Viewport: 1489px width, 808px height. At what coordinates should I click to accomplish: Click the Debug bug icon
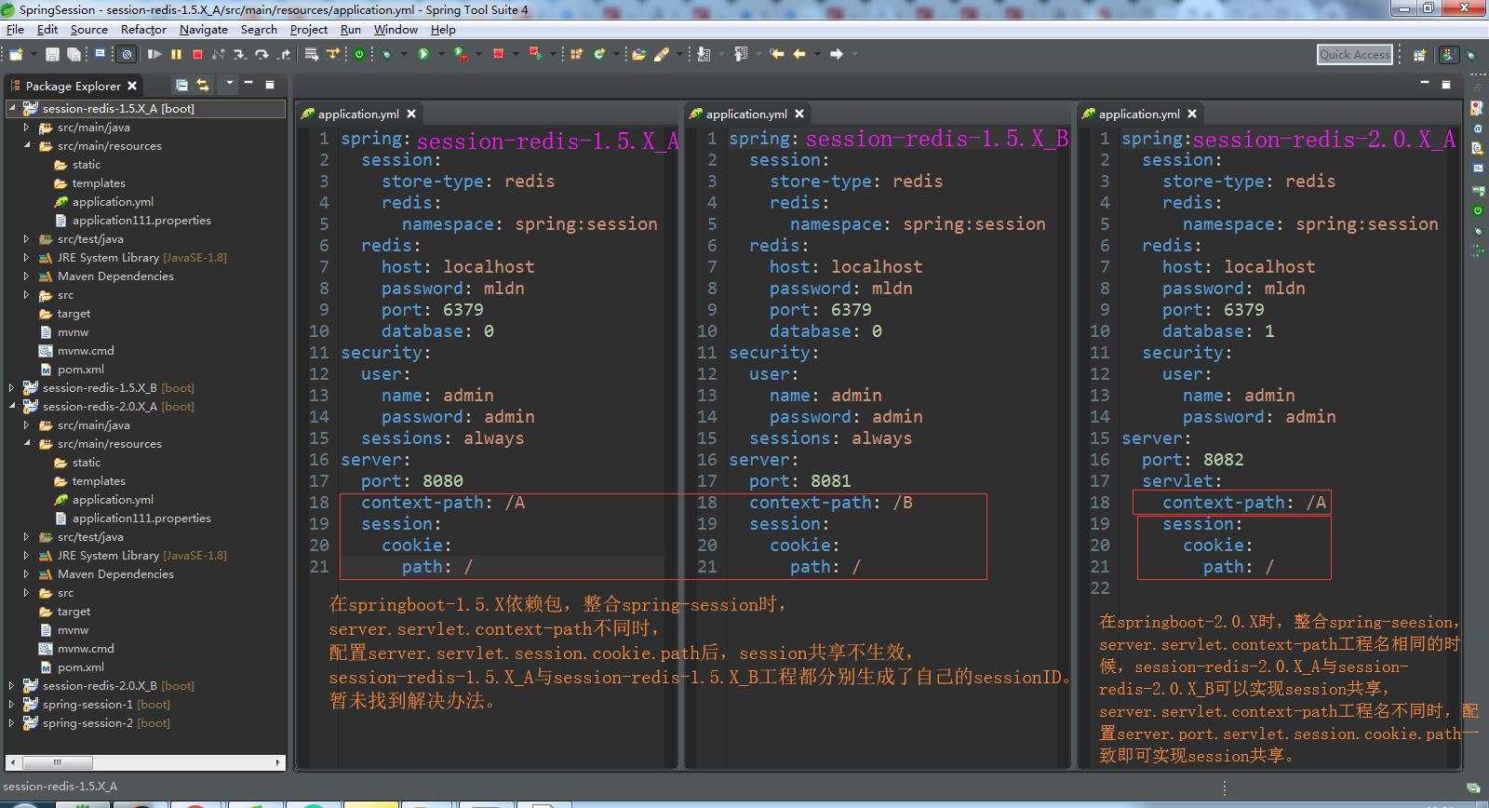[x=385, y=54]
